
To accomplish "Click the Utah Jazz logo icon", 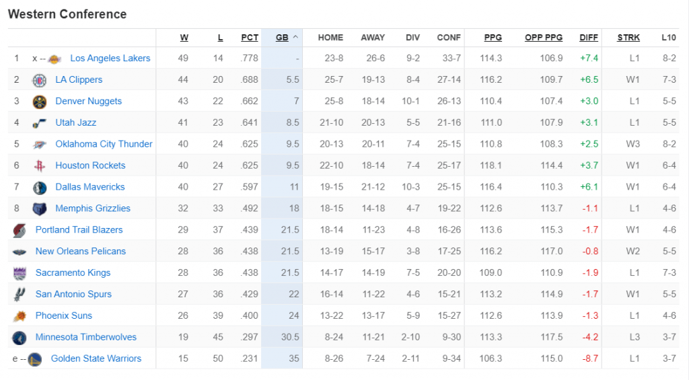I will (39, 124).
